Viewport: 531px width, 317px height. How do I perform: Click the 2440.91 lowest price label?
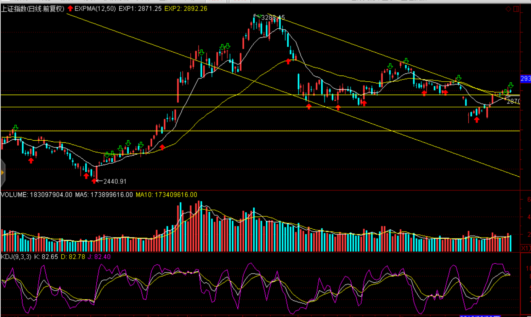click(x=115, y=181)
